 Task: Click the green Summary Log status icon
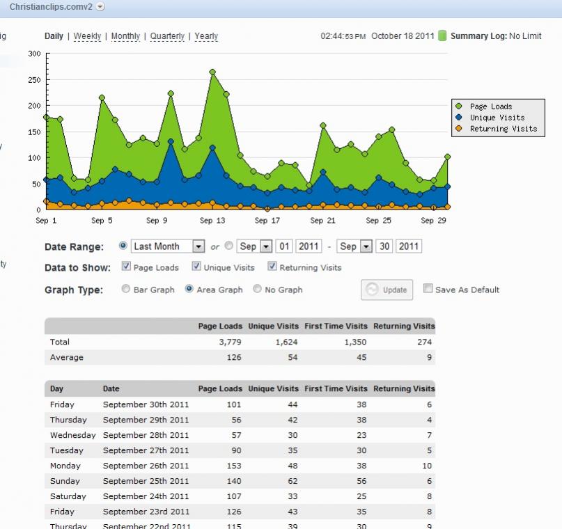442,36
